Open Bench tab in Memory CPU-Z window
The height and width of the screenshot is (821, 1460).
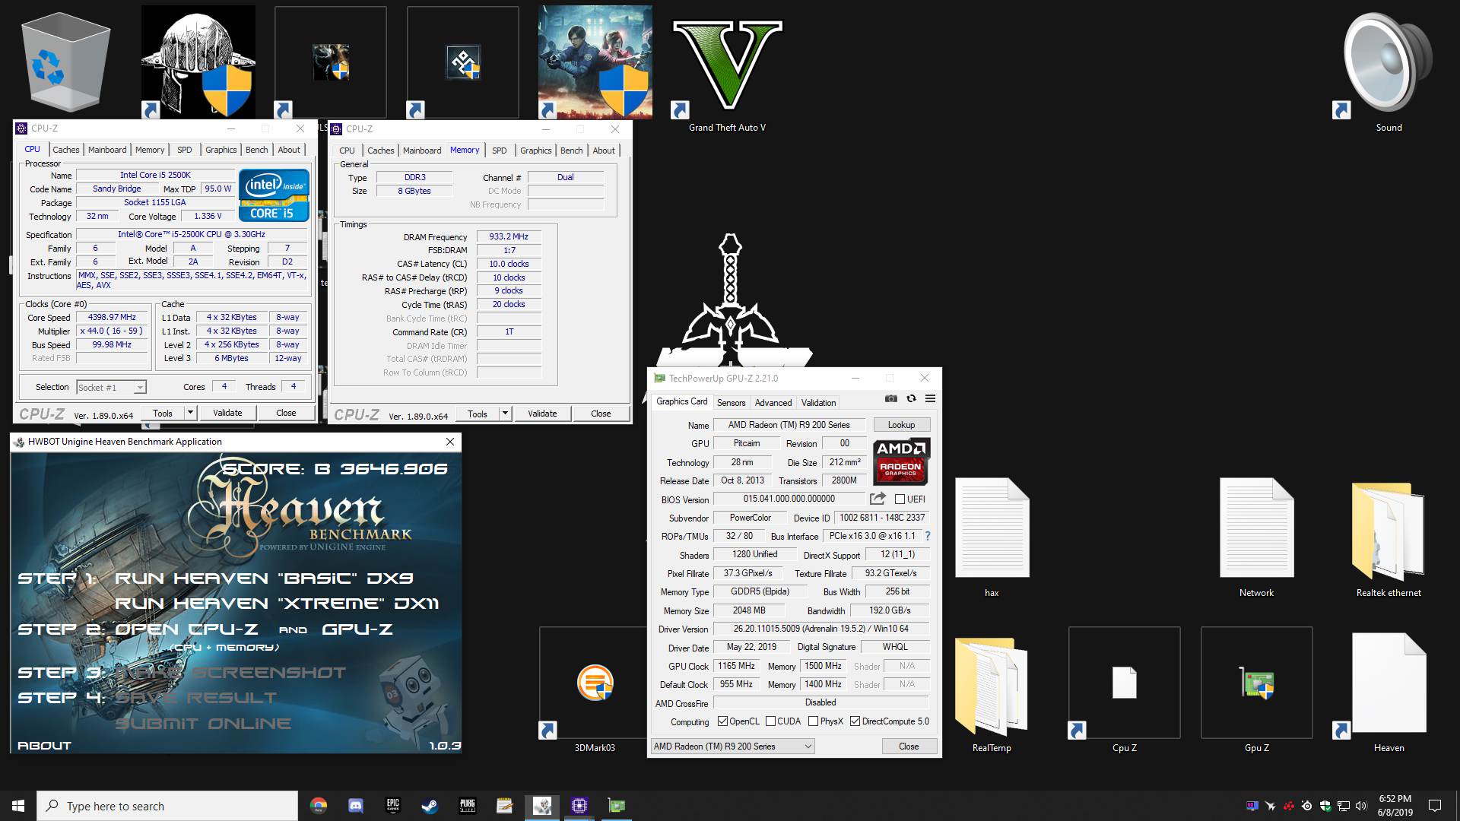pos(571,151)
